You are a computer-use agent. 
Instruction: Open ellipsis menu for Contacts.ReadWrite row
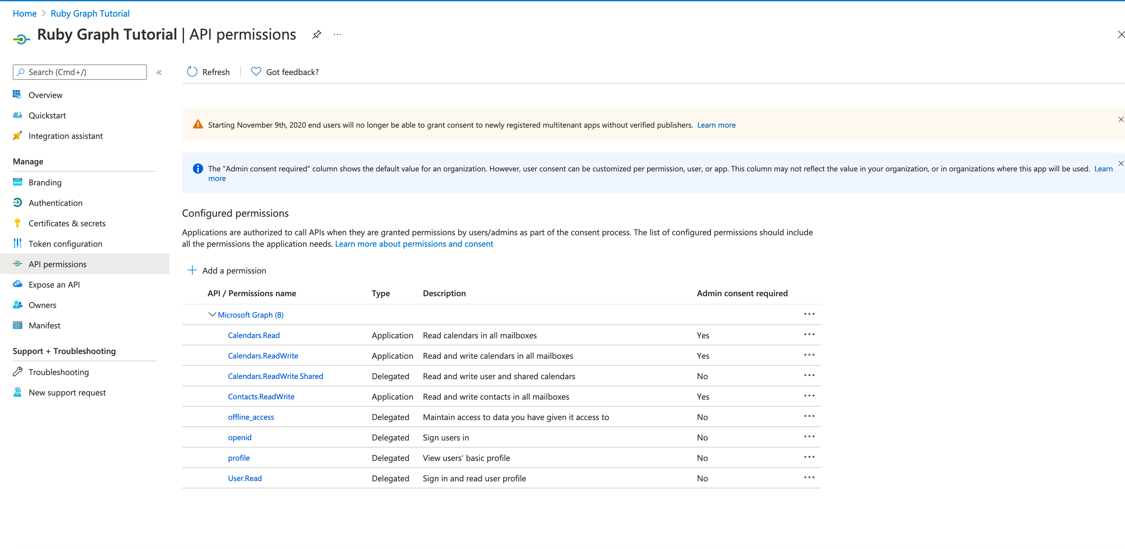pos(809,396)
